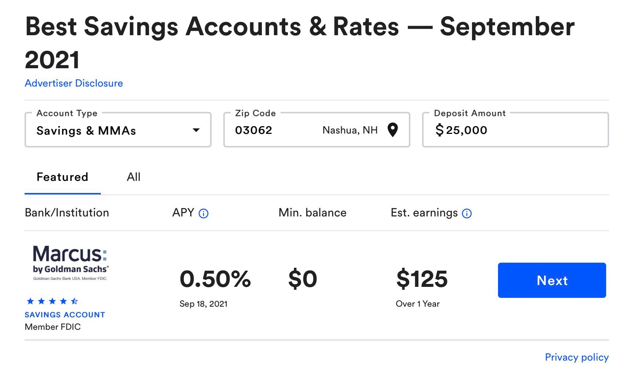Screen dimensions: 630x376
Task: Click the Deposit Amount field showing 25,000
Action: 516,130
